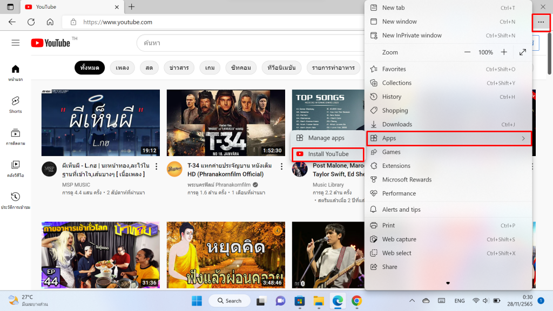The height and width of the screenshot is (311, 553).
Task: Open options for the ผีเห็นผี video
Action: (x=156, y=166)
